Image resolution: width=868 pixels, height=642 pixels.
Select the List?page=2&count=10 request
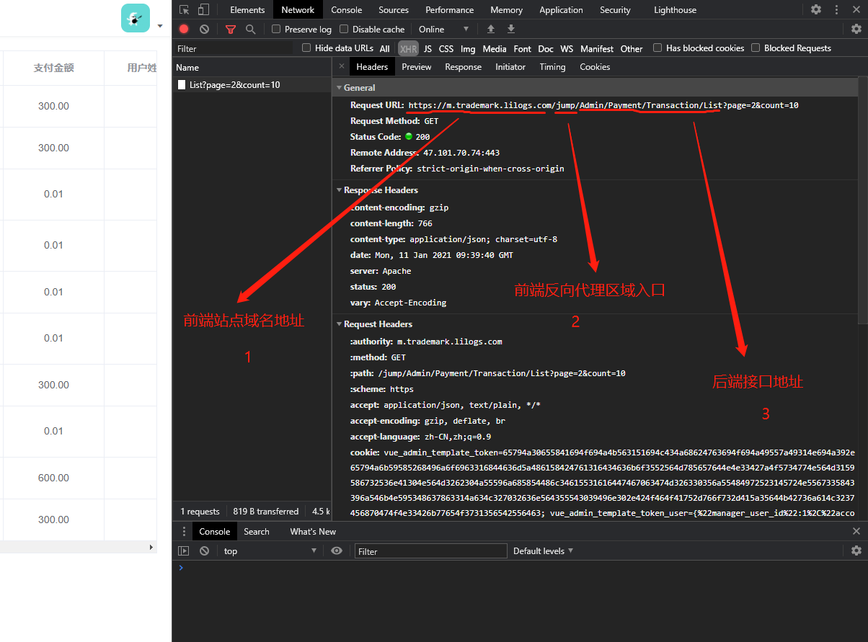[x=234, y=85]
